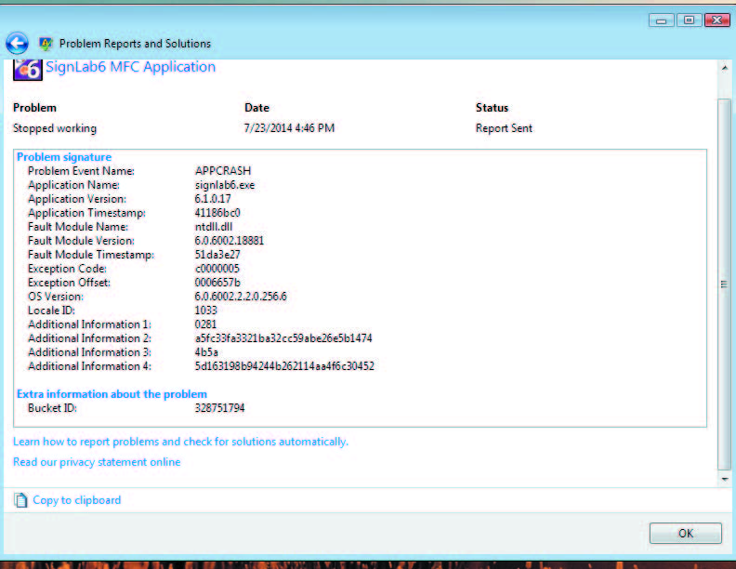The height and width of the screenshot is (569, 736).
Task: Select the Problem signature heading
Action: pyautogui.click(x=64, y=157)
